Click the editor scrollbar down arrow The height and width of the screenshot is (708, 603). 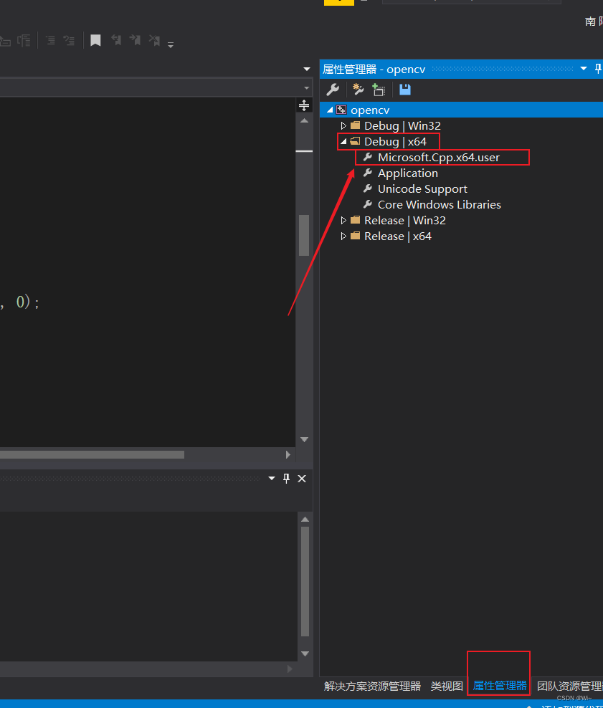(x=304, y=439)
